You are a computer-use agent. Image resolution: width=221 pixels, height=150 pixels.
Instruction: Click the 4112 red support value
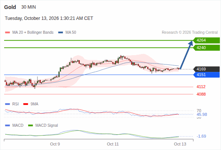coord(201,87)
